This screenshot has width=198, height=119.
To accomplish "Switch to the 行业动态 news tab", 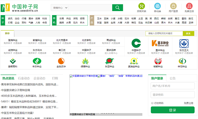I will pyautogui.click(x=24, y=78).
